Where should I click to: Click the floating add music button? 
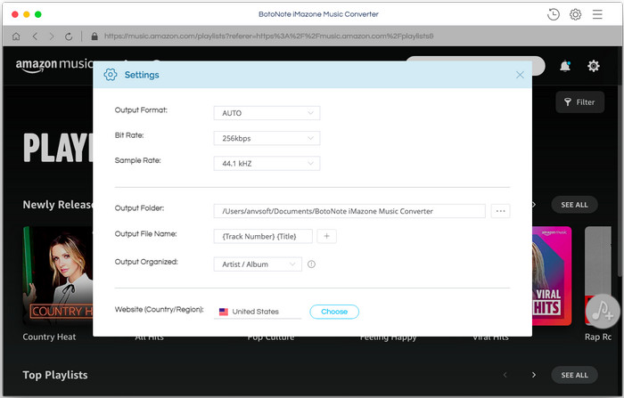pyautogui.click(x=603, y=312)
